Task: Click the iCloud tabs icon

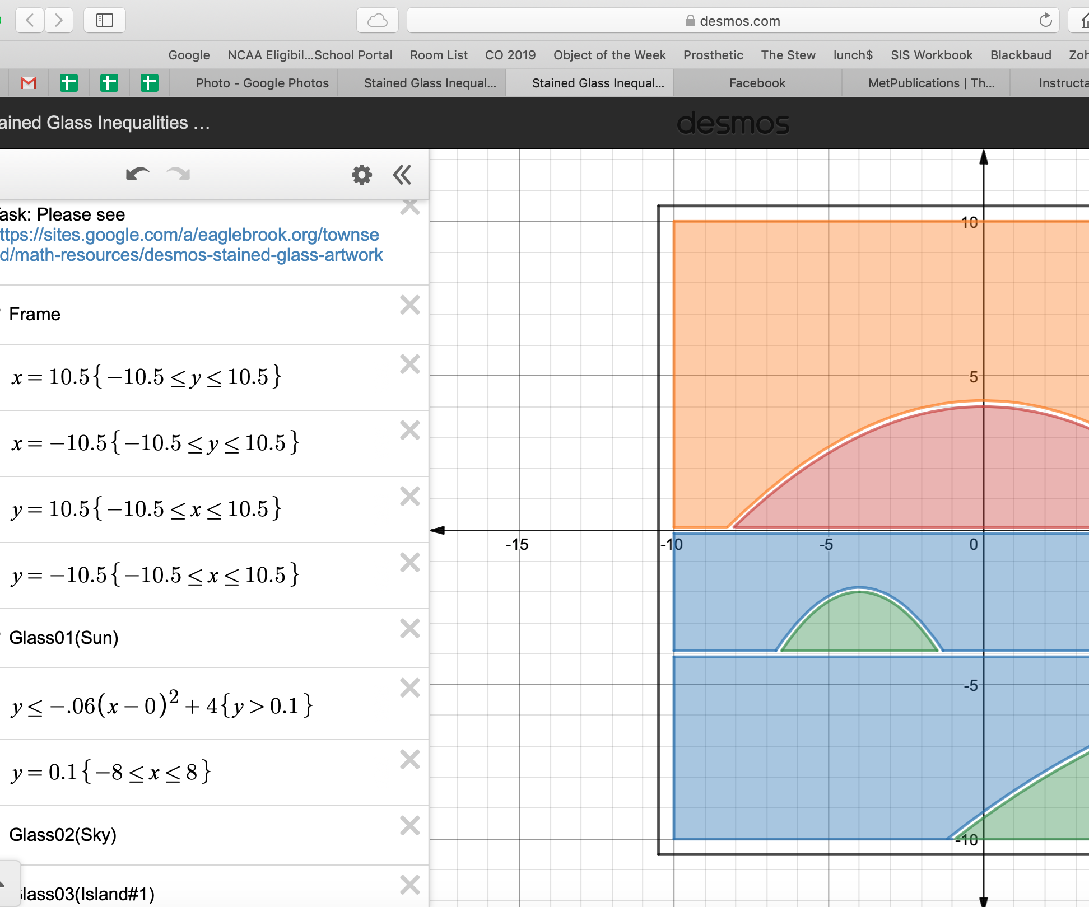Action: pos(377,21)
